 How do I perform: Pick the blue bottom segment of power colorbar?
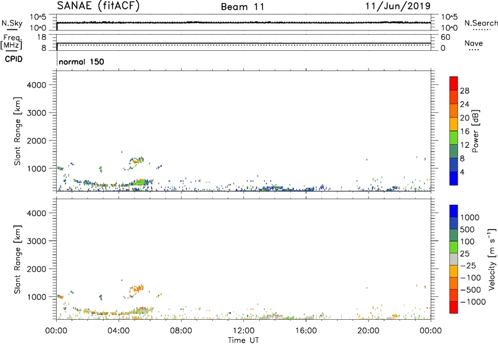tap(454, 178)
